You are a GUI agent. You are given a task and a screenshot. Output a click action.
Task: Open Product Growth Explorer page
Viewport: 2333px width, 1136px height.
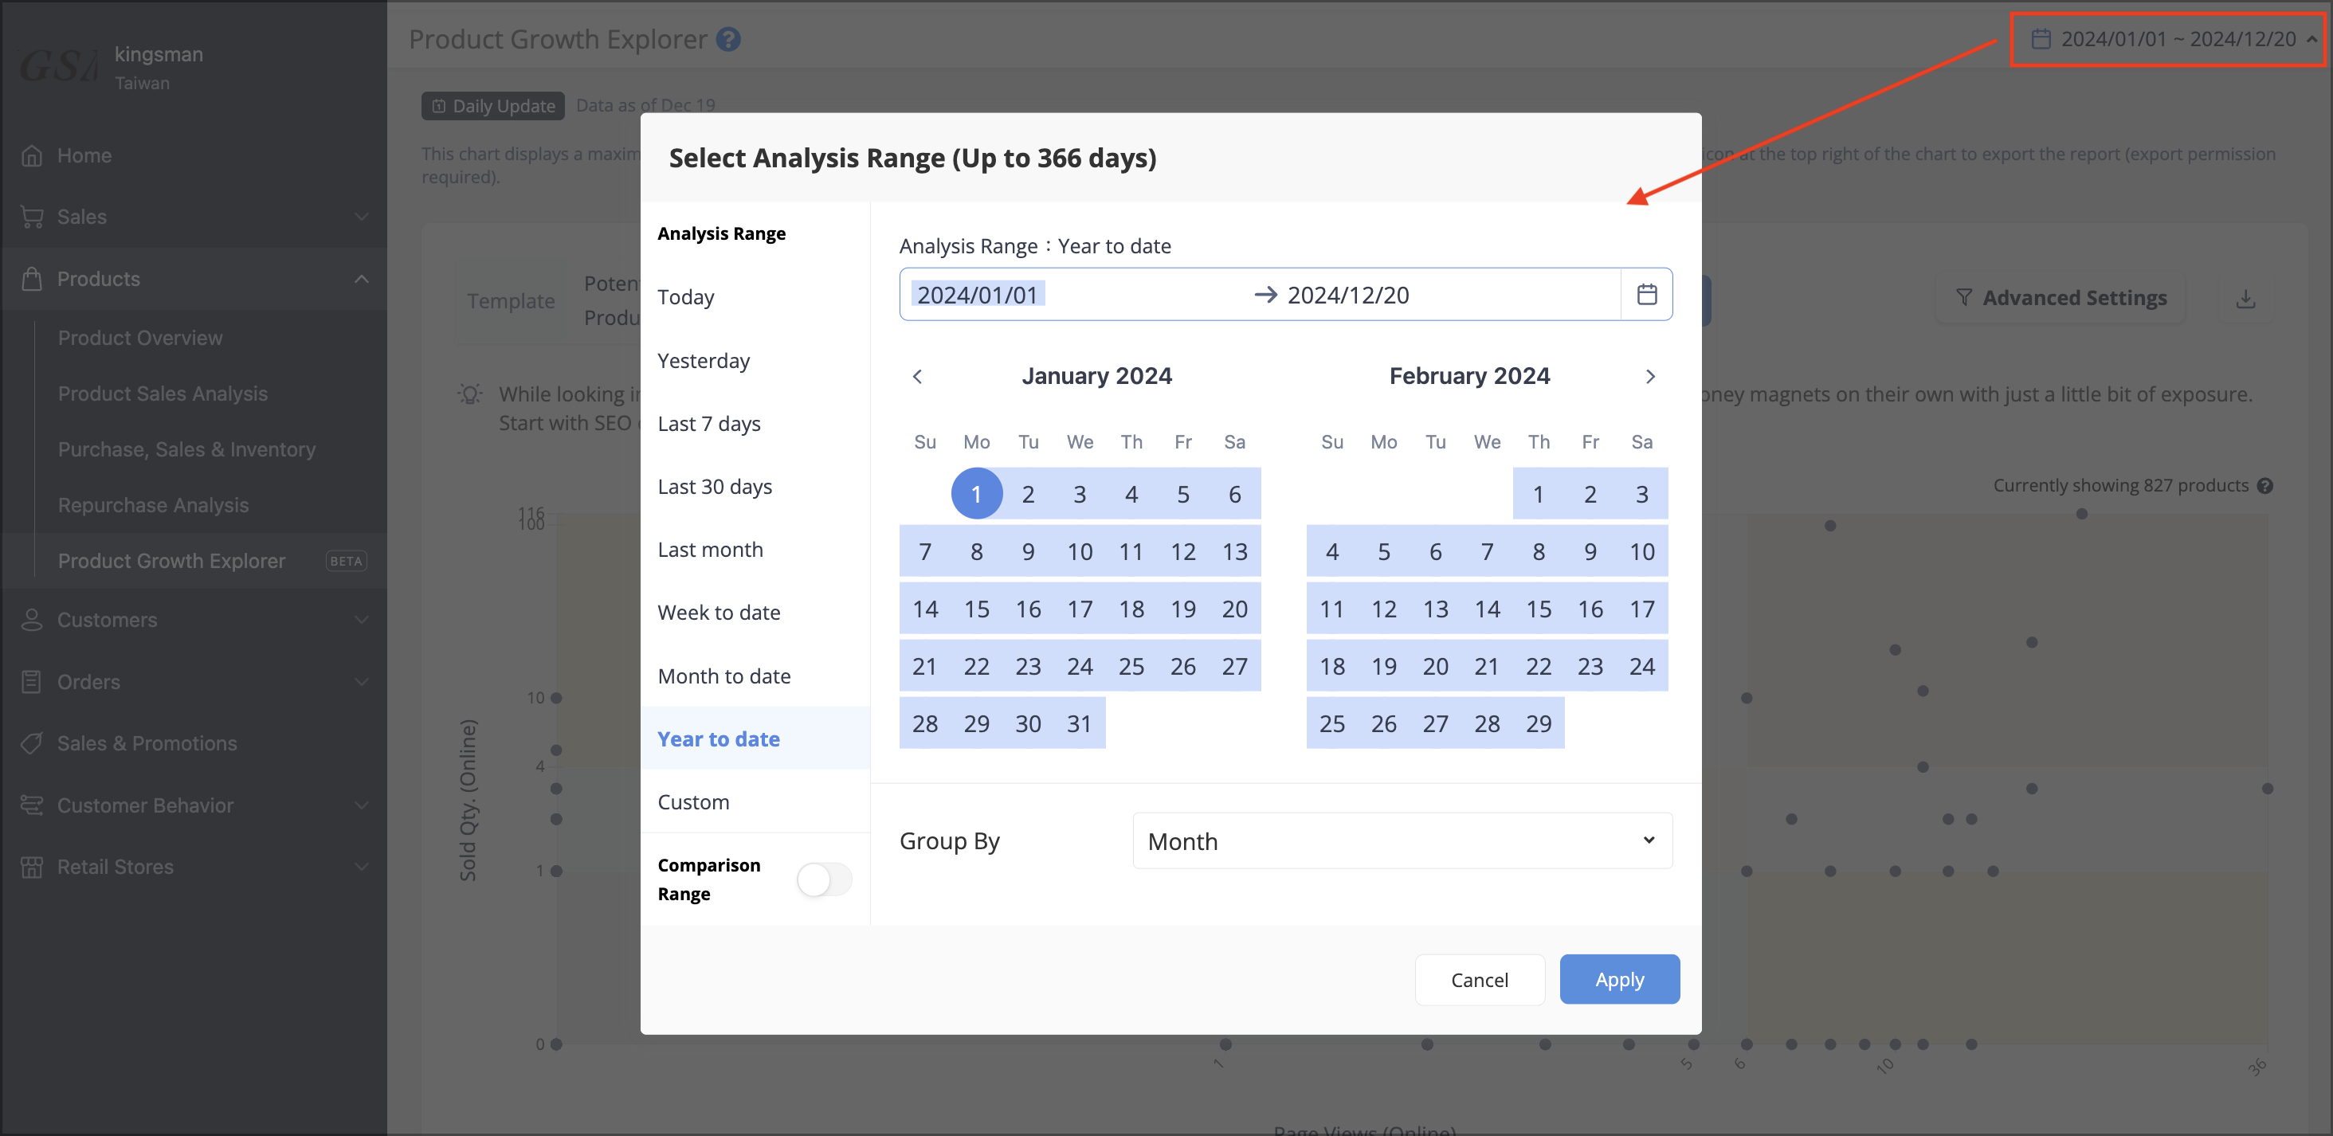[171, 561]
